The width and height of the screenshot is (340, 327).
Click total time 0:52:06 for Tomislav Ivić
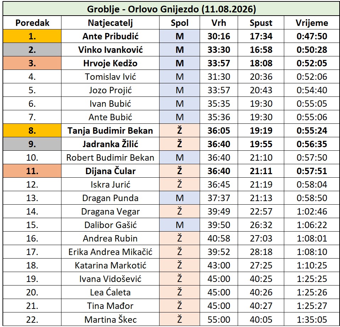click(x=312, y=77)
